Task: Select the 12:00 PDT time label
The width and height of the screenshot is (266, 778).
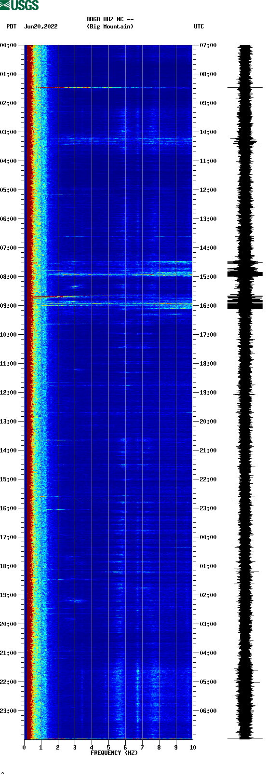Action: [x=8, y=393]
